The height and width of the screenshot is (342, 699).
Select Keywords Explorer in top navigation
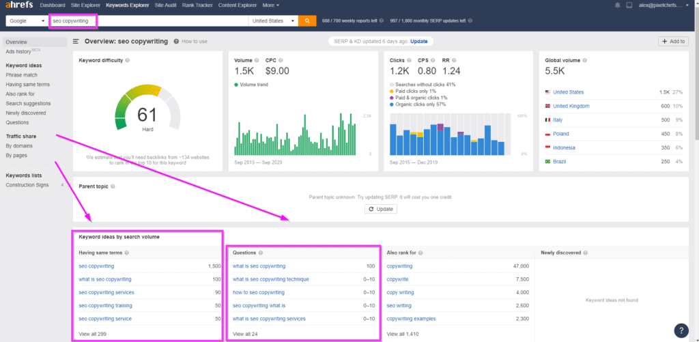click(x=128, y=5)
